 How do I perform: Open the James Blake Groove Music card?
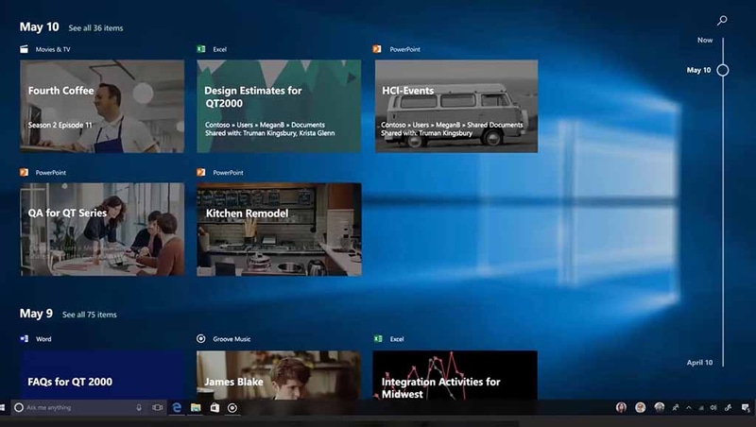point(278,375)
